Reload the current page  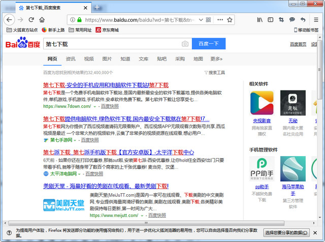tap(31, 20)
